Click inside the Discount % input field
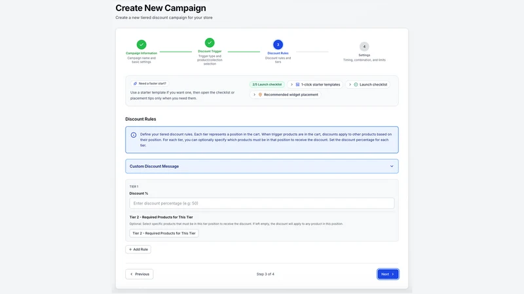Screen dimensions: 524x294 (x=261, y=203)
